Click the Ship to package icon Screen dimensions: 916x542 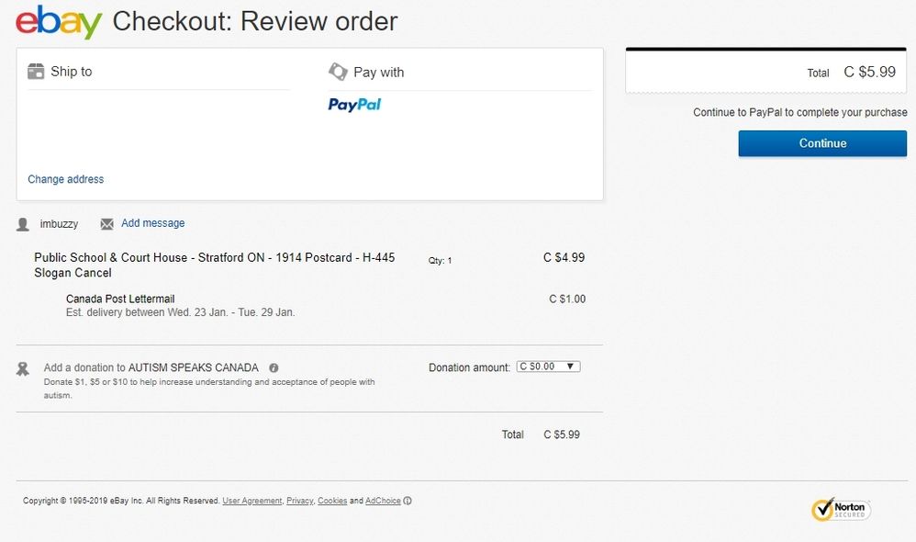pyautogui.click(x=36, y=72)
